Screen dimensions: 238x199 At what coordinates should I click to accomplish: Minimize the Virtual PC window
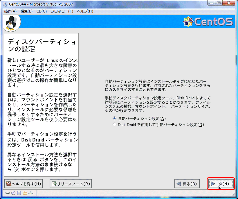point(211,3)
